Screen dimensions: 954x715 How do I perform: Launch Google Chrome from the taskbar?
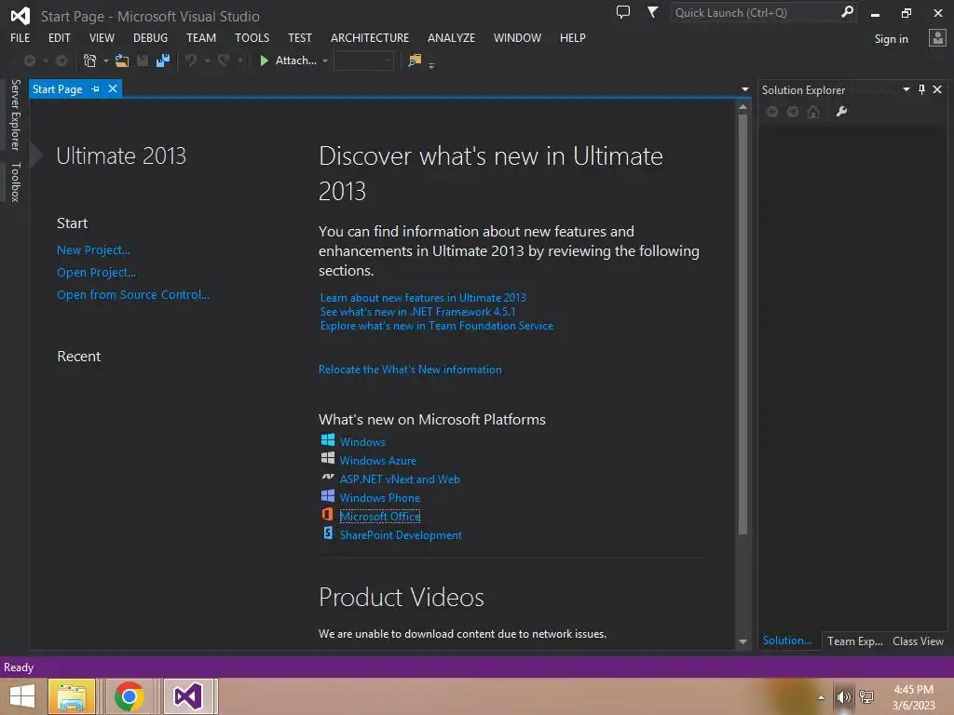coord(129,696)
